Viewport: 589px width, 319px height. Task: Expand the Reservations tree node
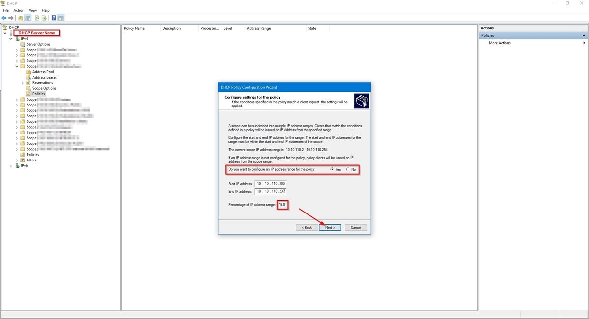point(23,83)
